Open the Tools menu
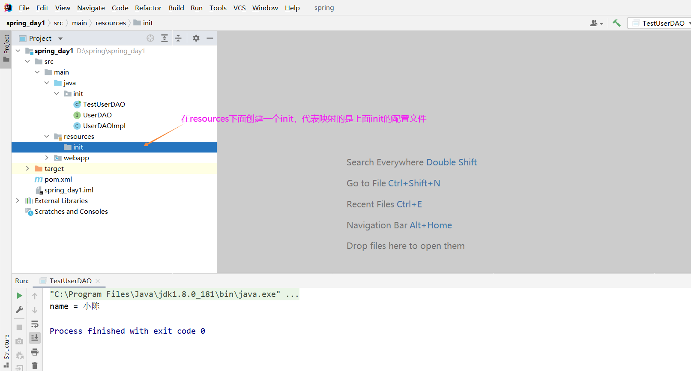This screenshot has width=691, height=371. [x=218, y=8]
